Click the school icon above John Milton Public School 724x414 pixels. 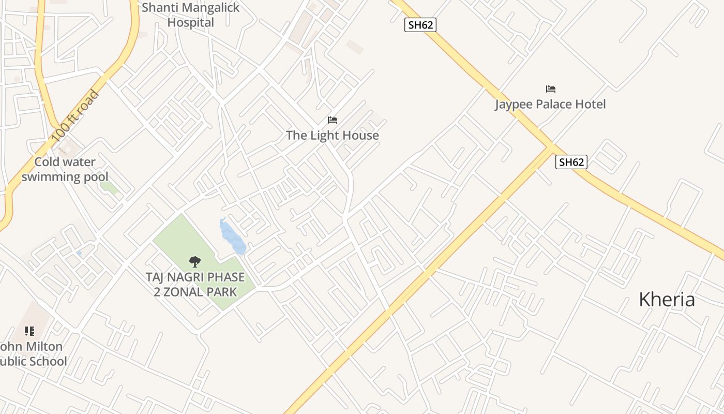[30, 331]
